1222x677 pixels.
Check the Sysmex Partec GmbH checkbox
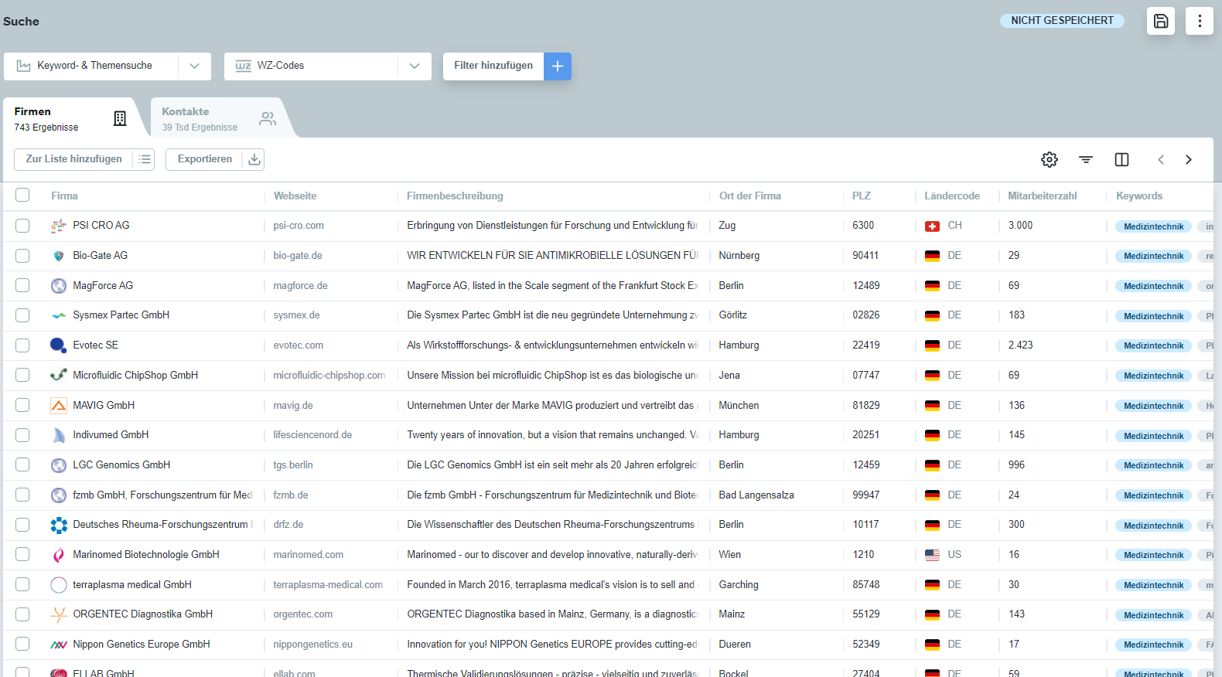coord(22,315)
